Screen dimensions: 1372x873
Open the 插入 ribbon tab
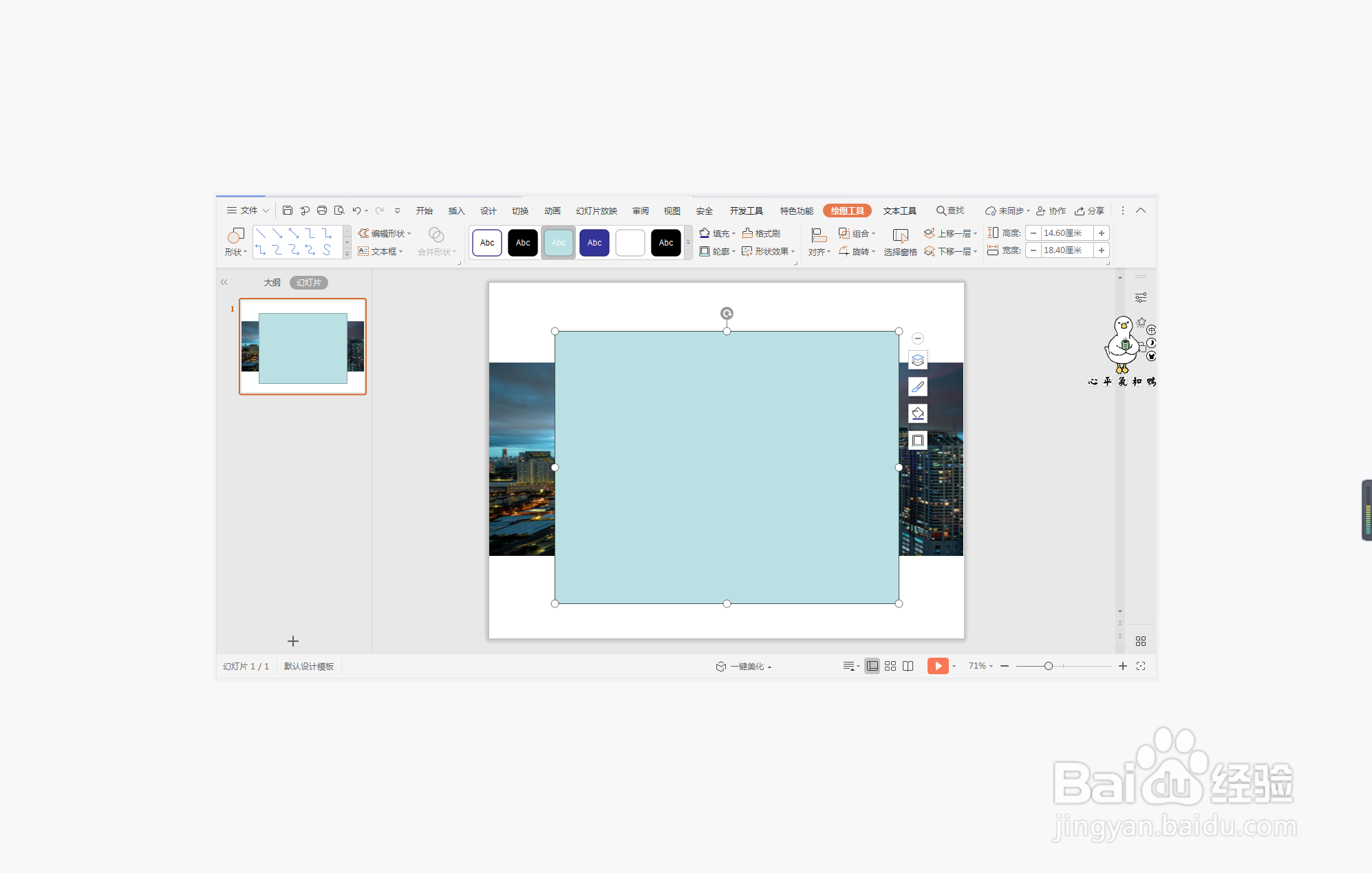[456, 211]
